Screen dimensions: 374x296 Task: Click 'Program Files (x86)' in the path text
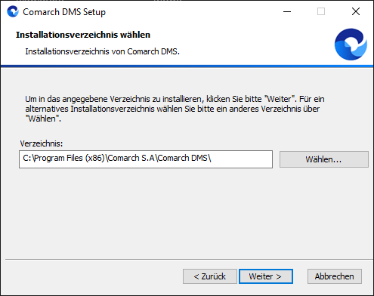pos(70,158)
